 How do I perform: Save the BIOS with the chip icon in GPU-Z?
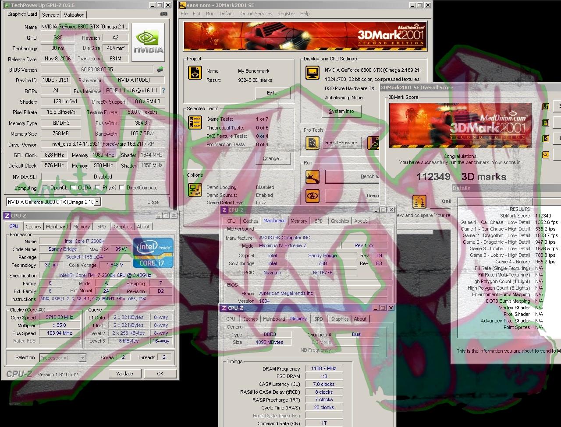coord(160,69)
